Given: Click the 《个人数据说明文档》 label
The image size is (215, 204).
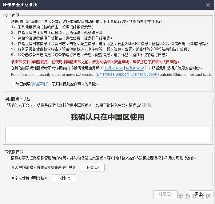Looking at the screenshot, I should pos(29,178).
